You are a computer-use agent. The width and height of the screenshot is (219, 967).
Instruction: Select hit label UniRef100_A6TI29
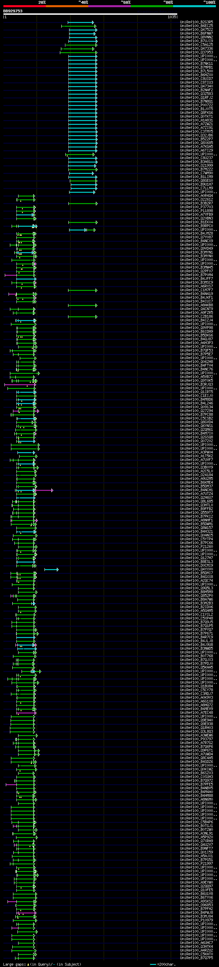point(196,150)
